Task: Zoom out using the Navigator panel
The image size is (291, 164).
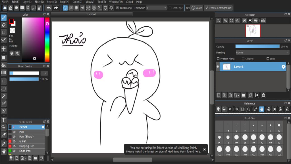Action: [x=237, y=20]
